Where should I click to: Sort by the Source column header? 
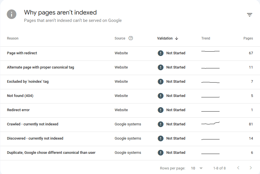click(120, 38)
